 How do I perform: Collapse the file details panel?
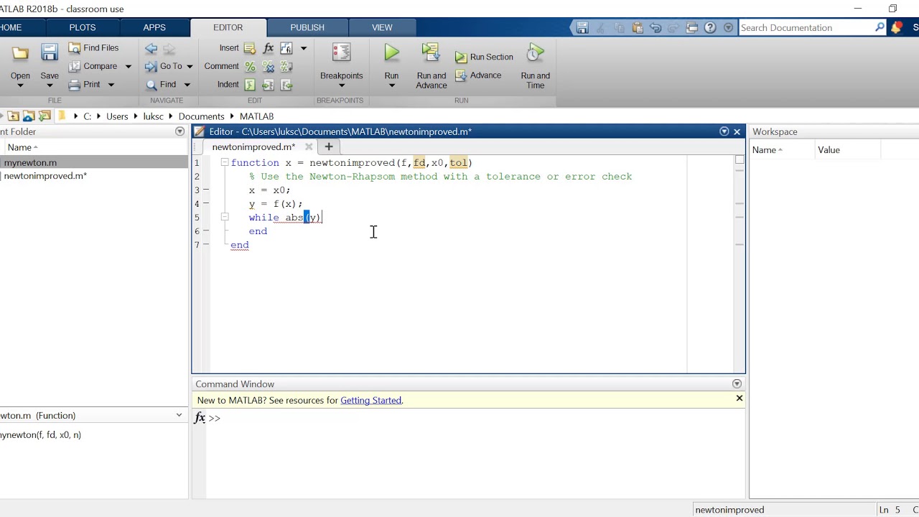tap(179, 415)
